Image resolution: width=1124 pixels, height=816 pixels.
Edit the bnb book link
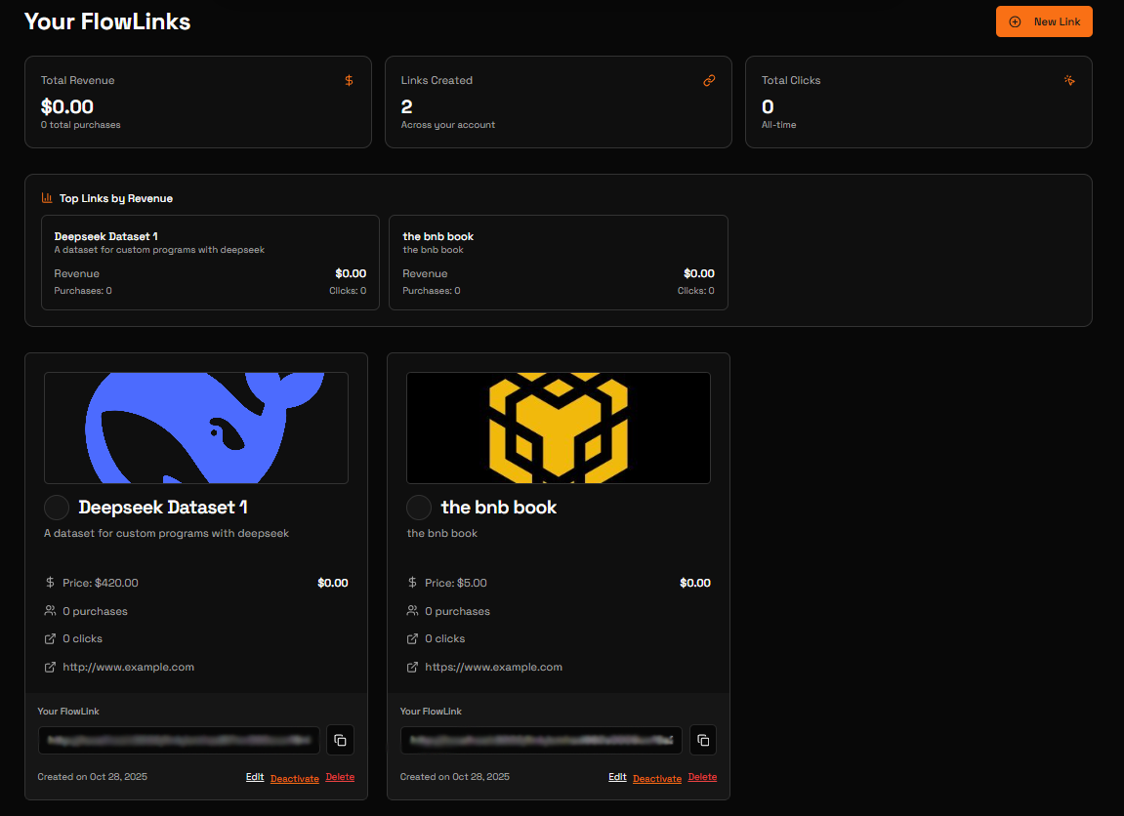click(617, 777)
